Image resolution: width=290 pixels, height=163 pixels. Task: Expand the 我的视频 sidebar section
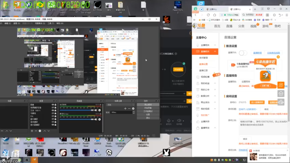(215, 109)
